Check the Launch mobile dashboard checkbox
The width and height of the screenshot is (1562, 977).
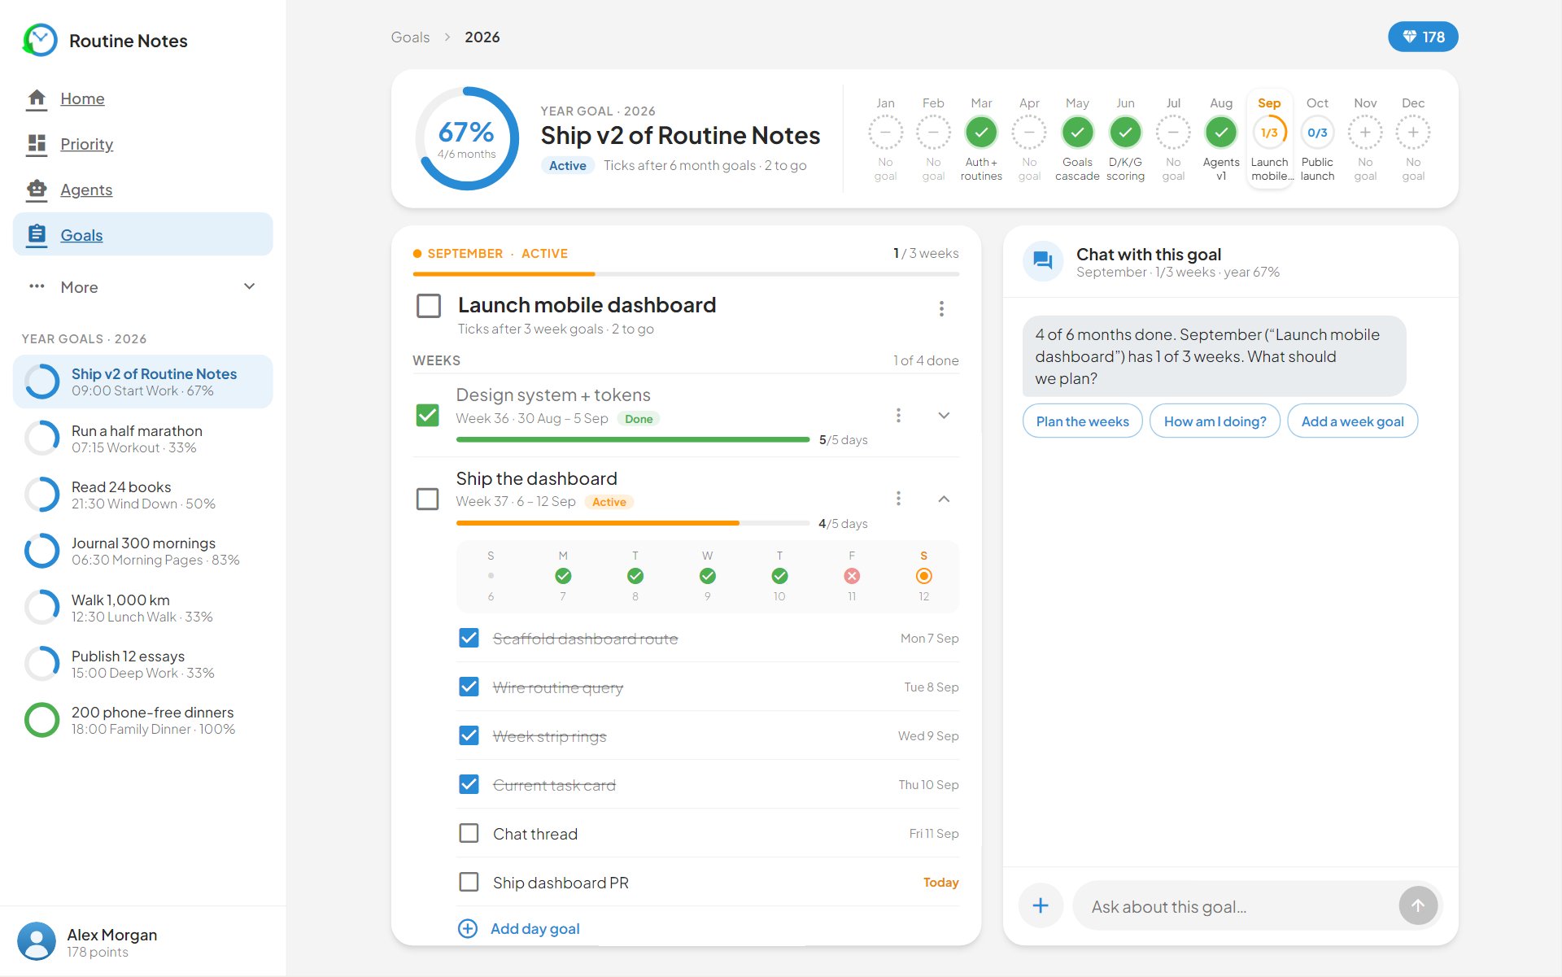pos(429,306)
